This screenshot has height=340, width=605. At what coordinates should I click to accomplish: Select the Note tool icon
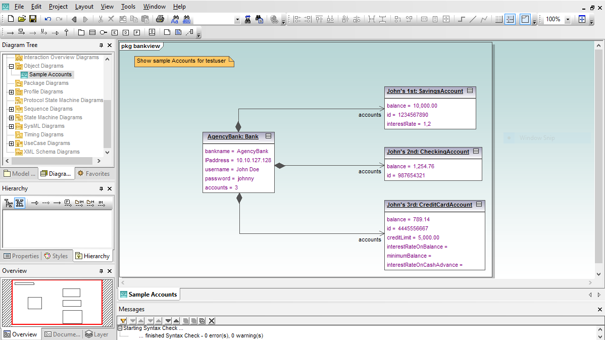click(x=167, y=32)
